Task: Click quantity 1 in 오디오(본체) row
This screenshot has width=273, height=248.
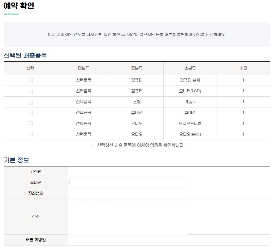Action: click(243, 134)
